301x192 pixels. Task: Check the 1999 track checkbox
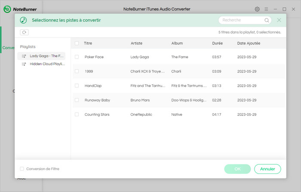[x=77, y=71]
